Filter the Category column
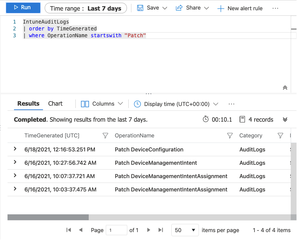The width and height of the screenshot is (303, 241). 280,135
